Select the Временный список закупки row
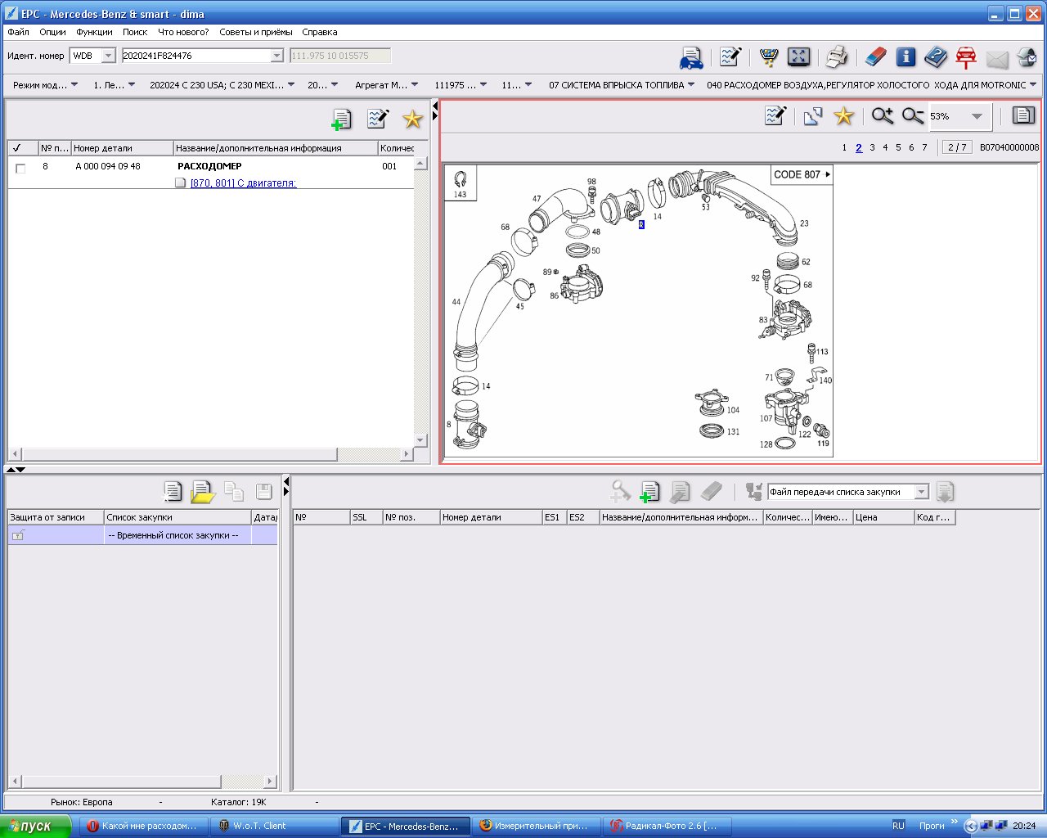Screen dimensions: 1047x838 (142, 535)
